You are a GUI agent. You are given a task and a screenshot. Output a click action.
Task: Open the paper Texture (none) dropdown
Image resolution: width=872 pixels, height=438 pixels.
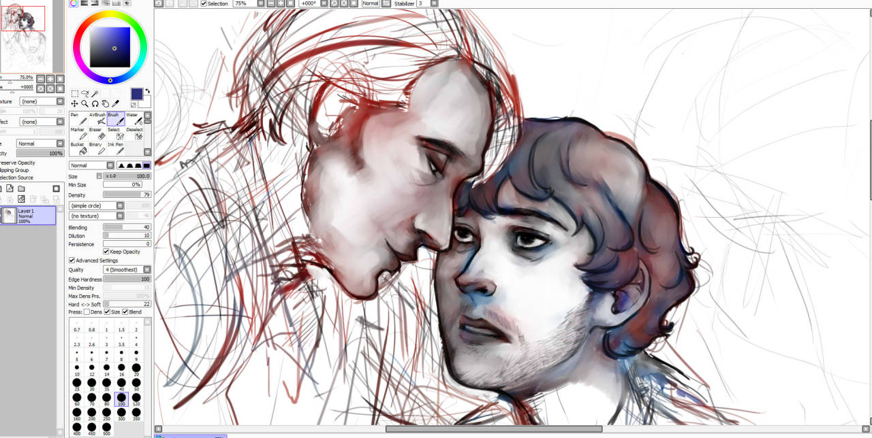42,101
